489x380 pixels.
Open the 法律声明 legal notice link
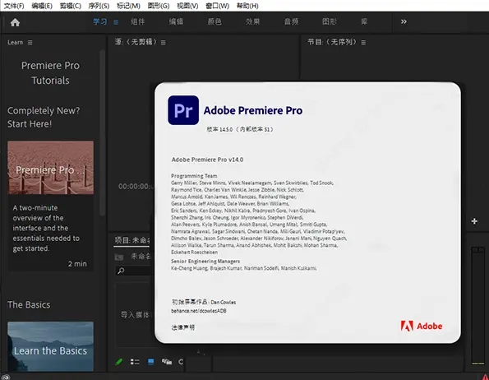(x=183, y=327)
